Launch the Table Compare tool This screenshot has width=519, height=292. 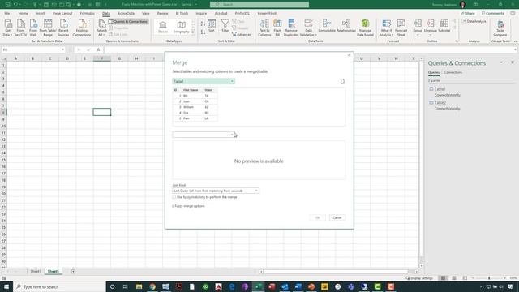(500, 28)
